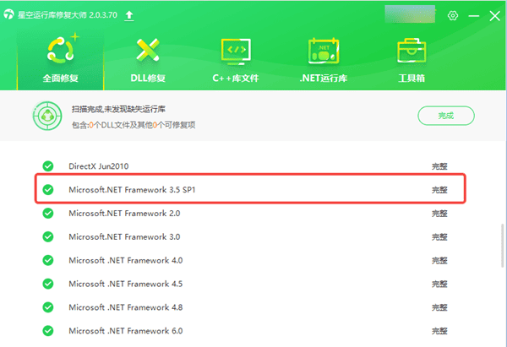The height and width of the screenshot is (347, 507).
Task: Select Microsoft.NET Framework 2.0 text
Action: click(124, 214)
